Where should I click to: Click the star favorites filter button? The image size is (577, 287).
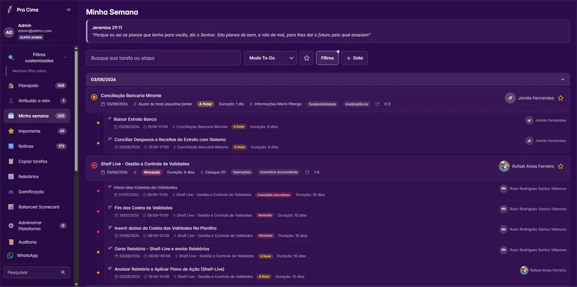(306, 58)
